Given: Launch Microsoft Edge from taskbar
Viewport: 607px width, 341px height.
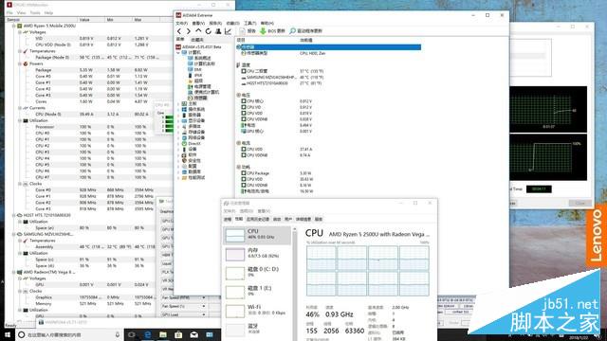Looking at the screenshot, I should click(x=148, y=334).
